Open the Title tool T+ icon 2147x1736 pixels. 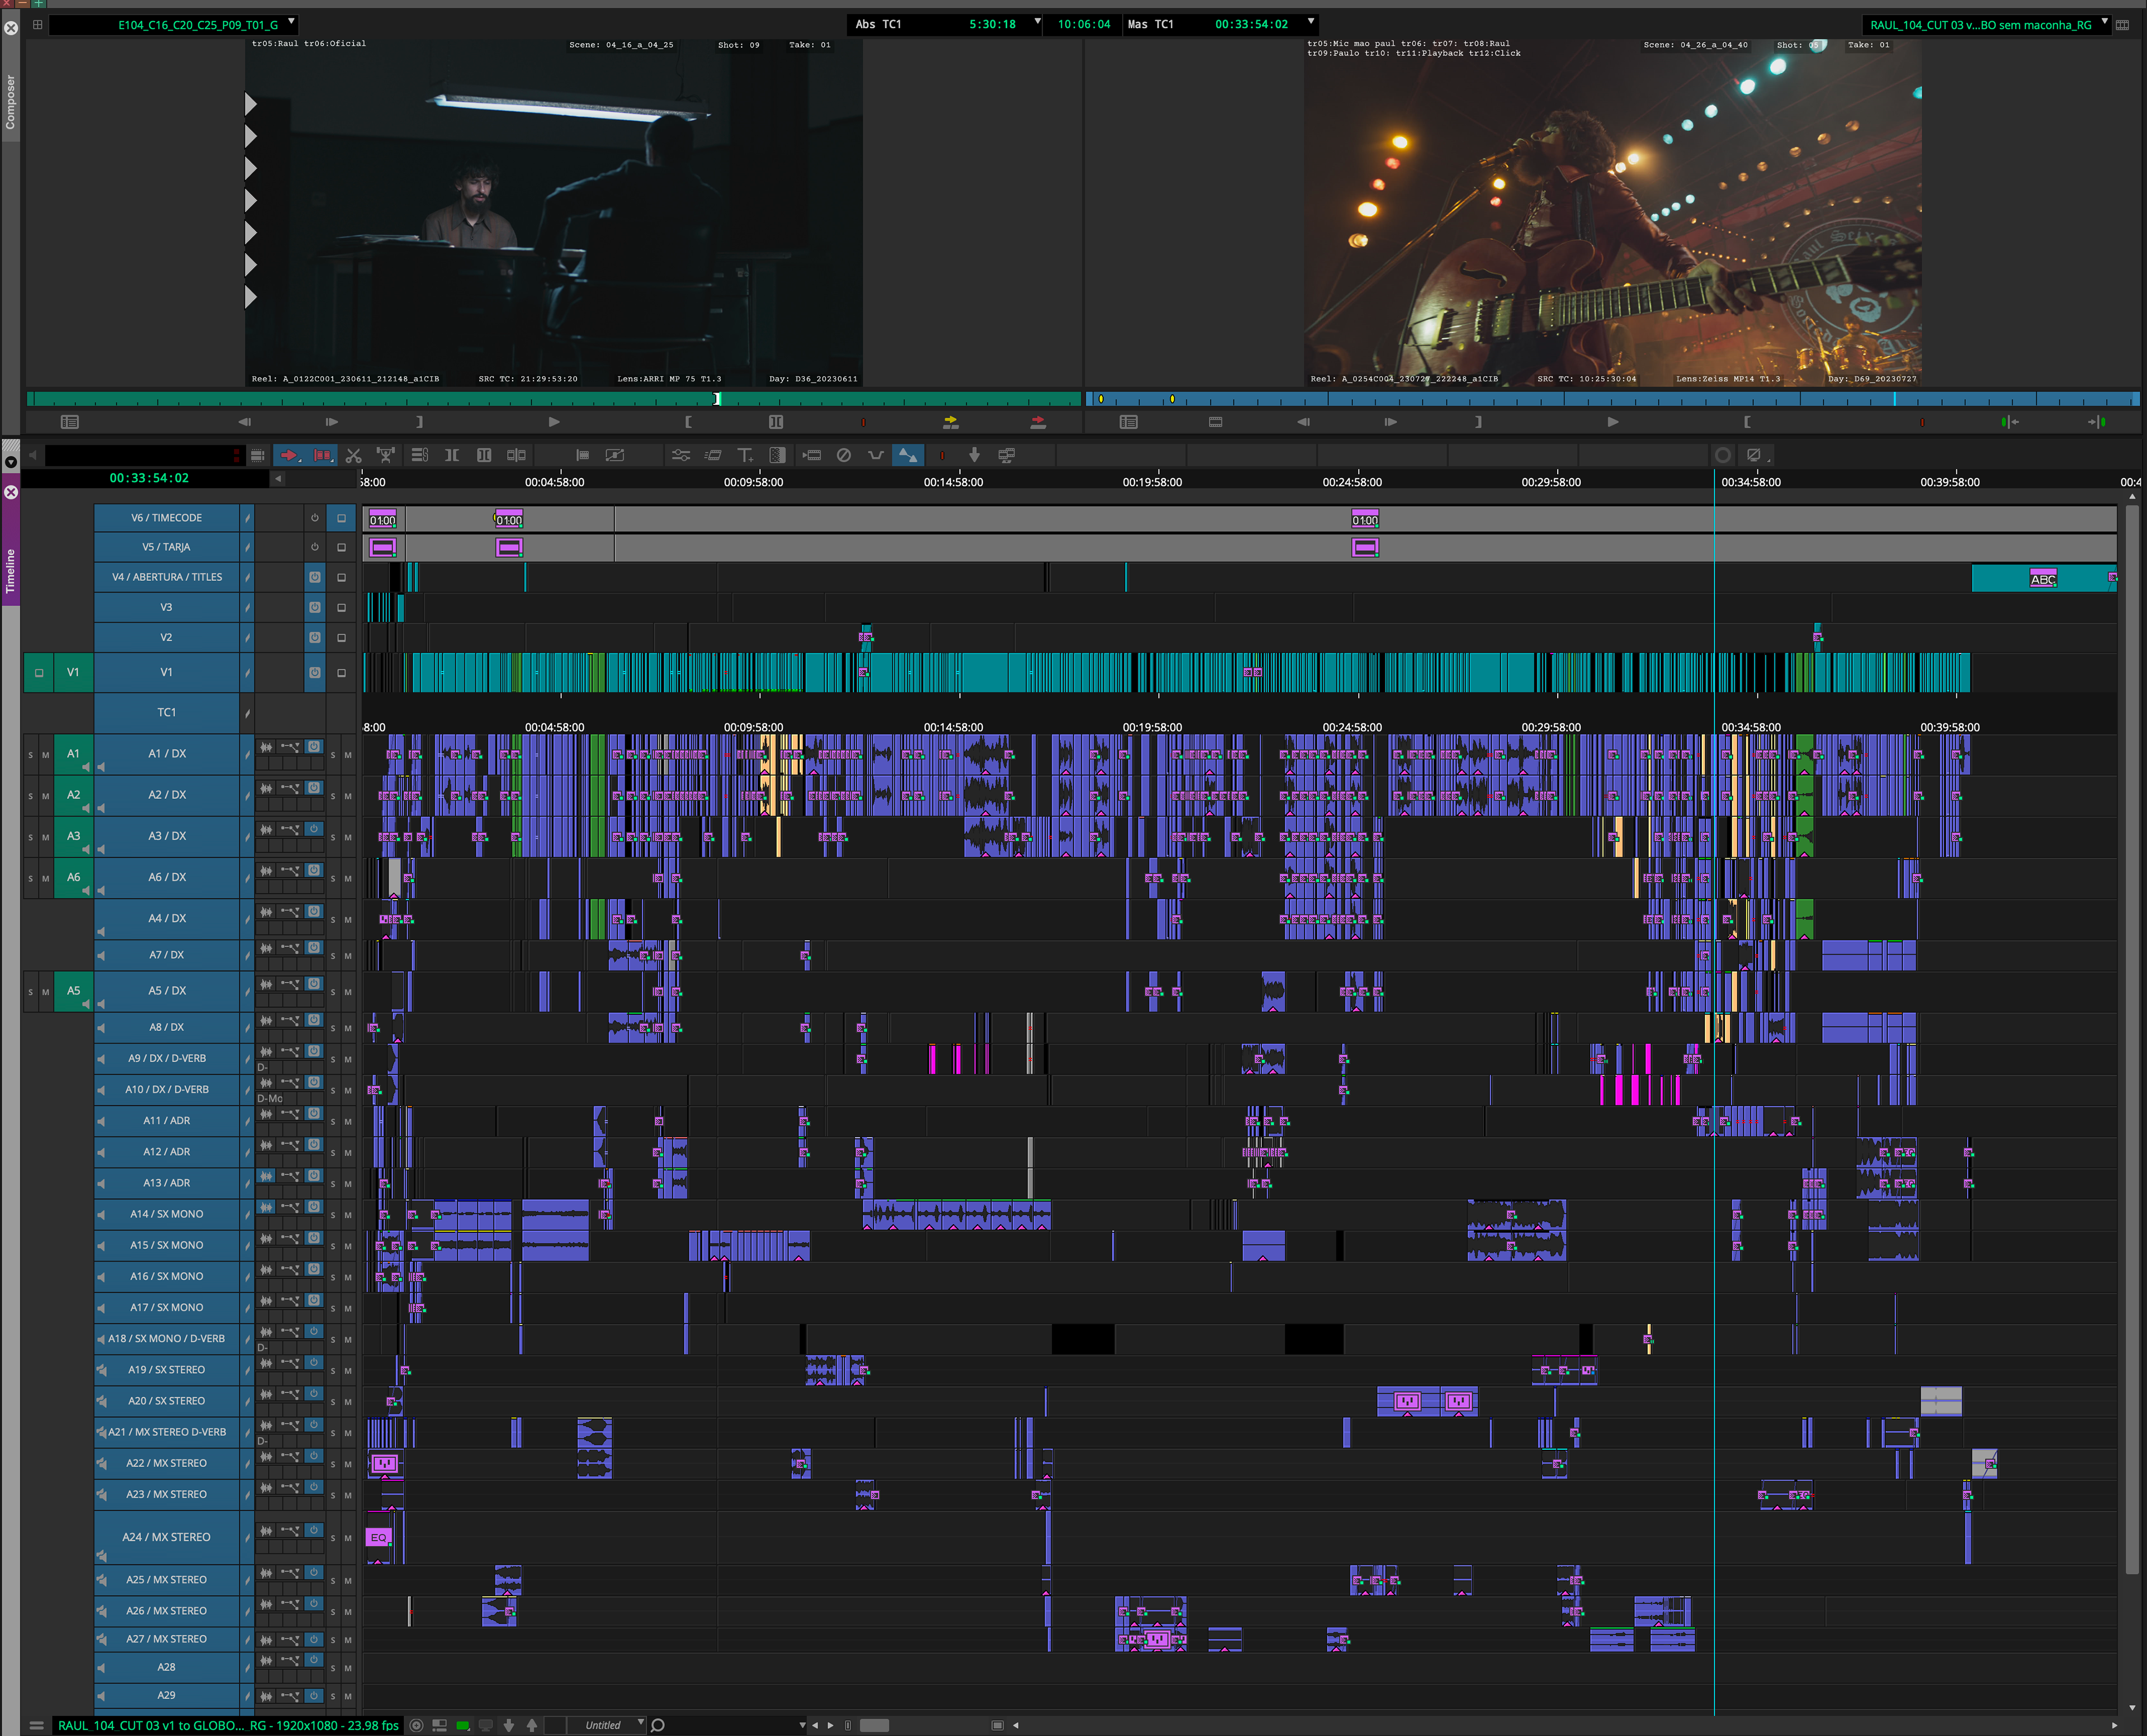(745, 455)
